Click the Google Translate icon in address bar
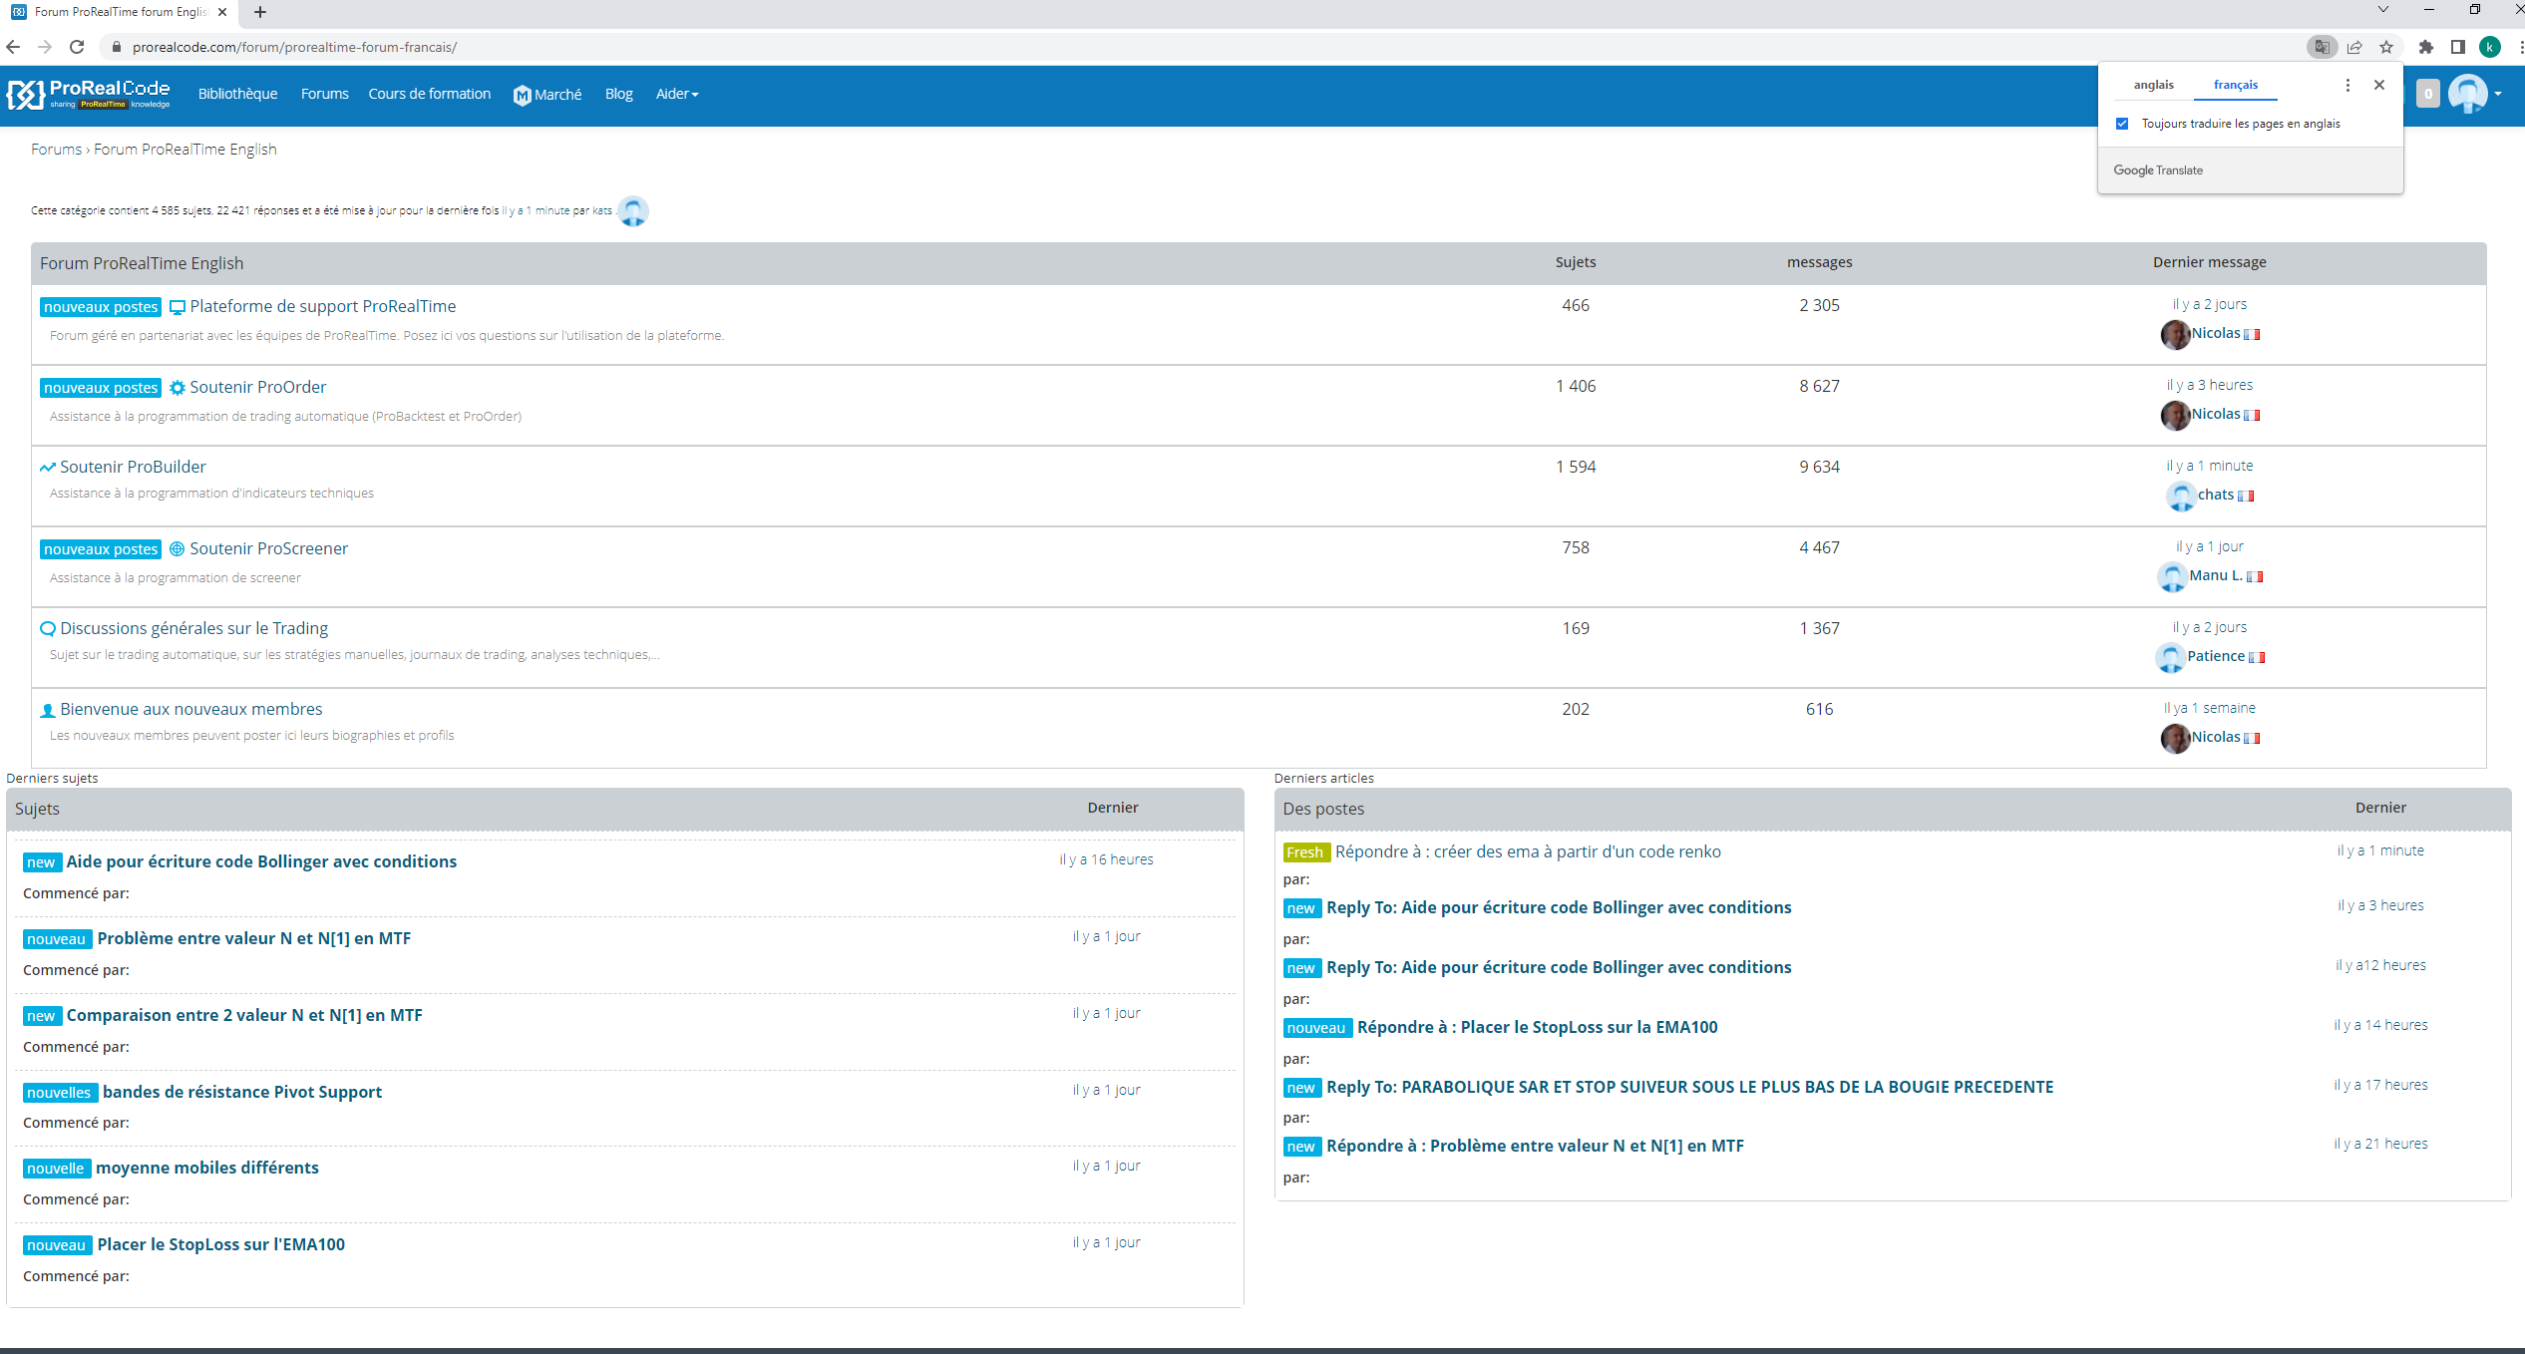Viewport: 2525px width, 1354px height. point(2322,47)
